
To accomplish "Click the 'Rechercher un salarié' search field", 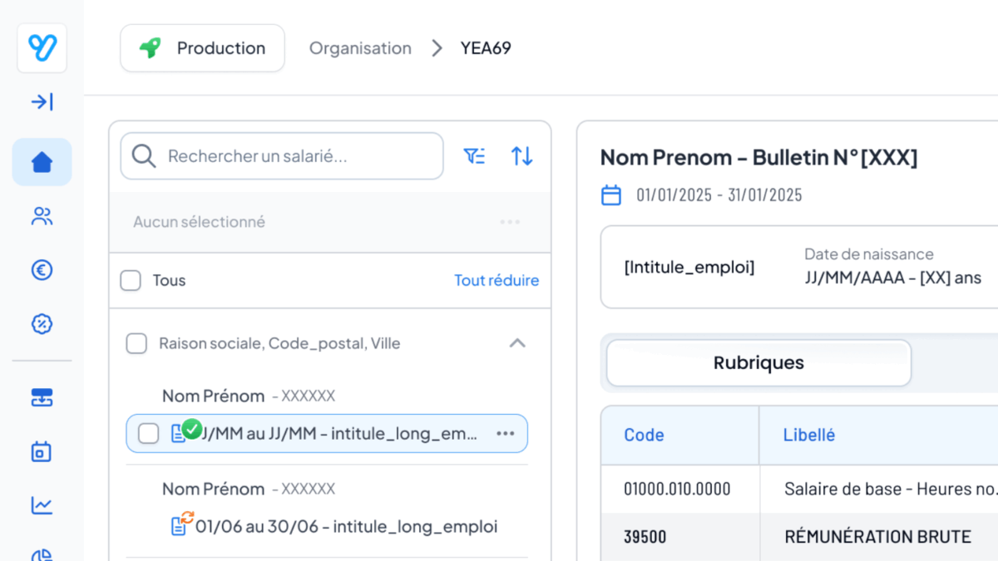I will coord(291,156).
